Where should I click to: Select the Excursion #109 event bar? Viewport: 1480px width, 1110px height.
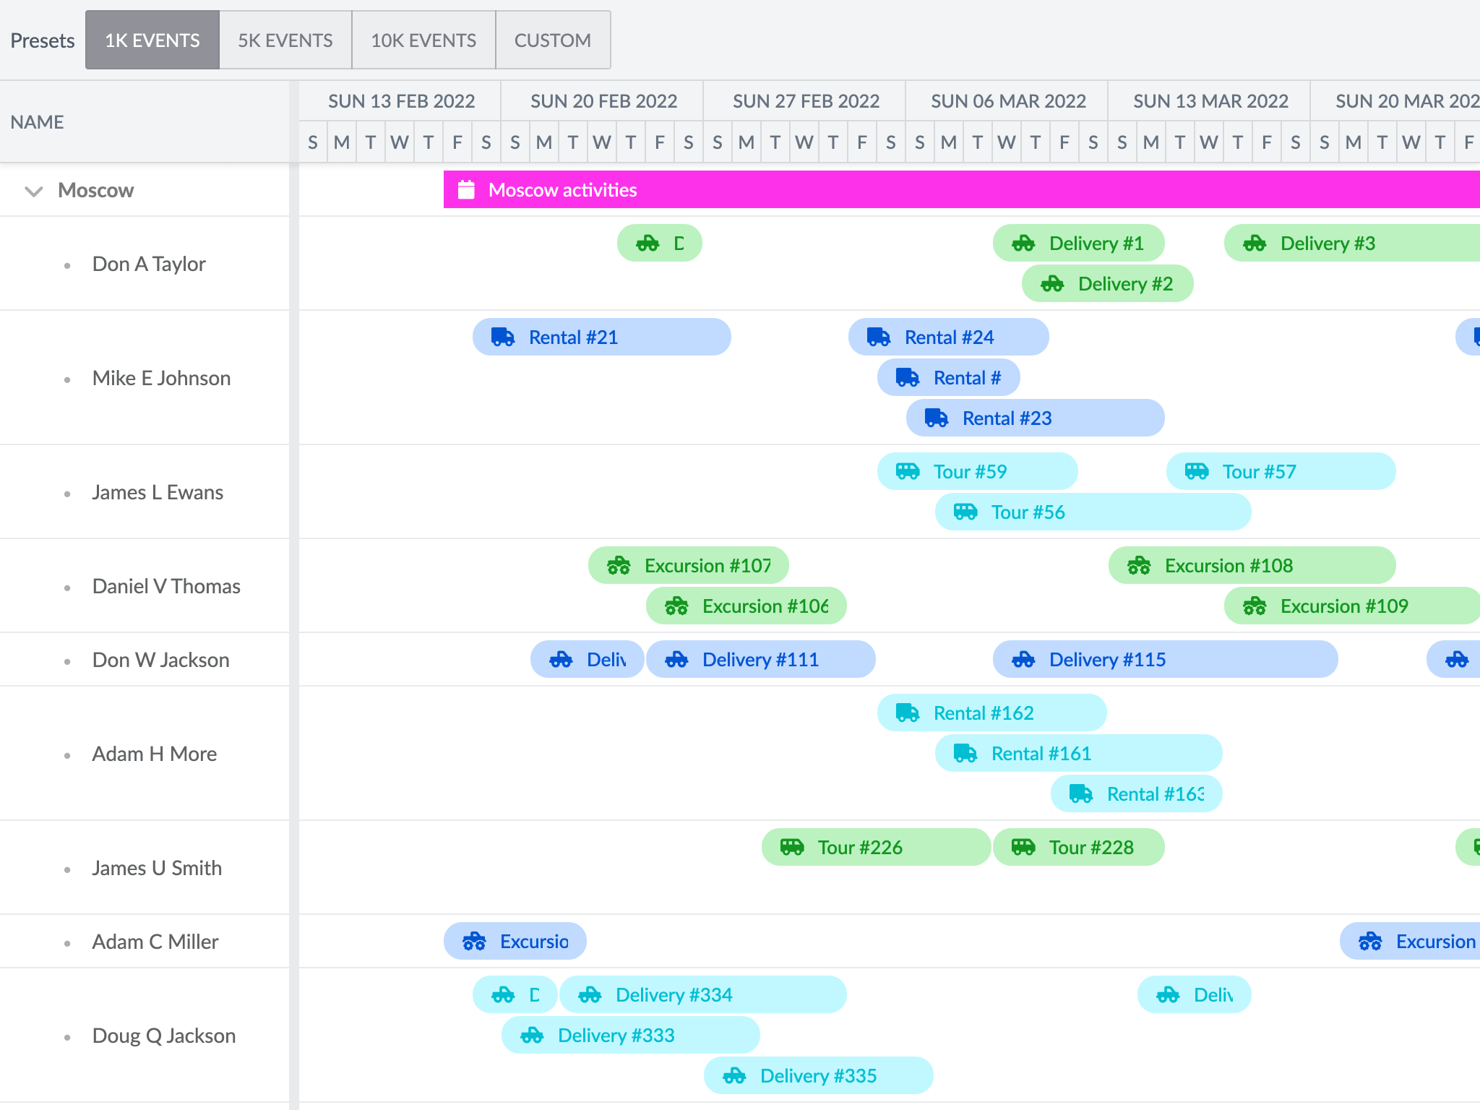1351,606
